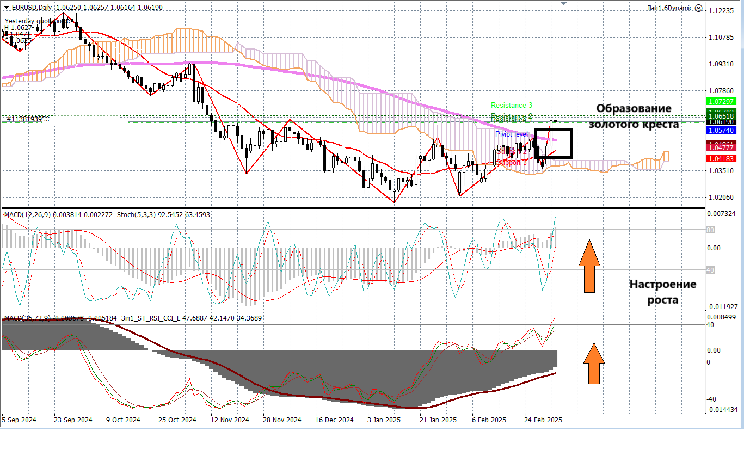Click the 5 Sep 2024 date label
The height and width of the screenshot is (468, 744).
click(x=19, y=420)
